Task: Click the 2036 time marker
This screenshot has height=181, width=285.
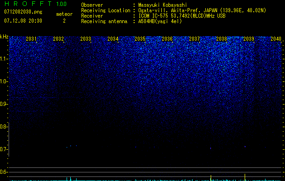Action: click(x=167, y=38)
